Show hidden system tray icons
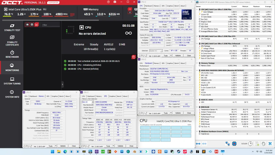 (253, 152)
